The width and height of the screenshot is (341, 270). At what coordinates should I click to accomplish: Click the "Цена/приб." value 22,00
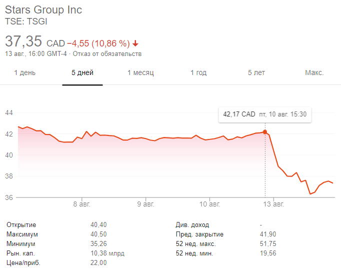click(x=98, y=263)
